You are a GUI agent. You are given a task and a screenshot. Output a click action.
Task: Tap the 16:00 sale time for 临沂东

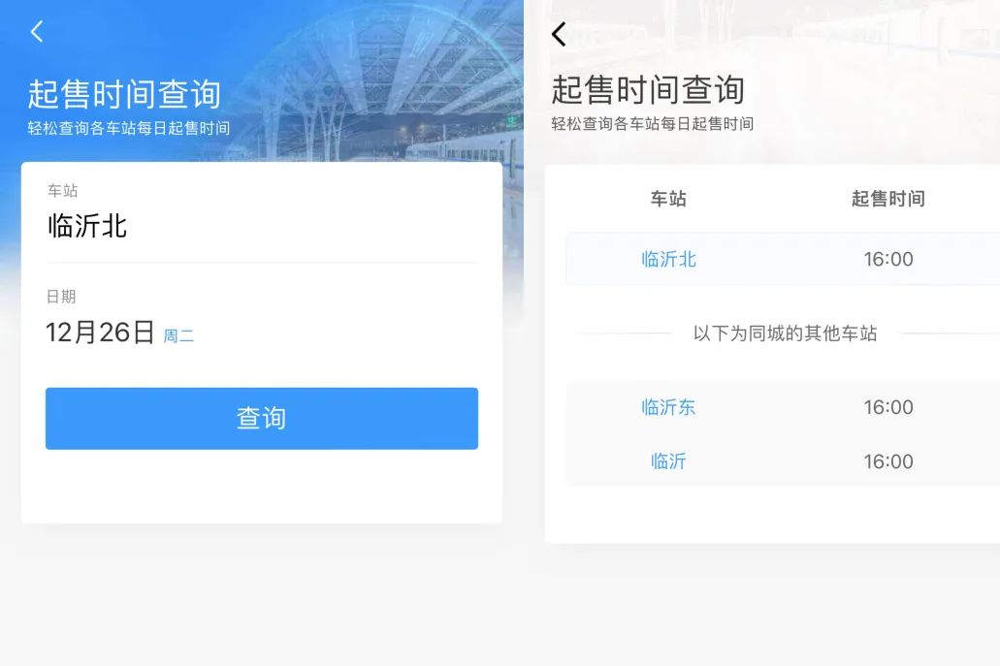887,407
